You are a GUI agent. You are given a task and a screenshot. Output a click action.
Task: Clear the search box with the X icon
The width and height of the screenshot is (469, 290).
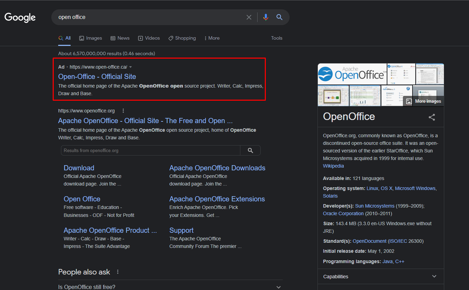pos(249,17)
